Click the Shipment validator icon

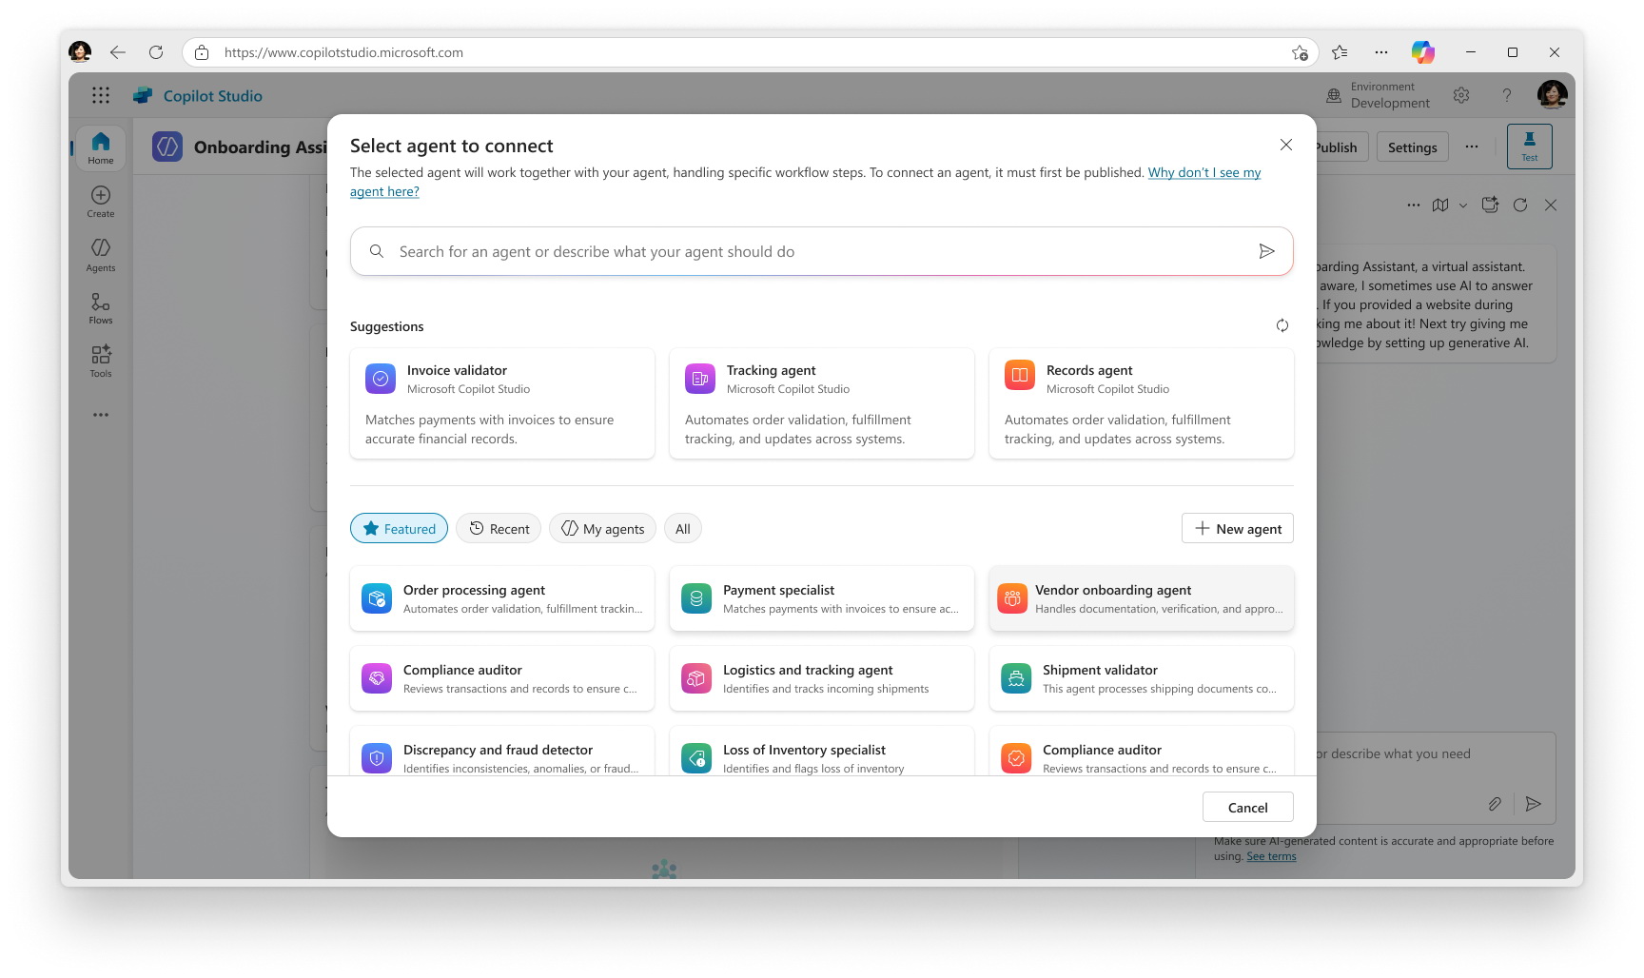pyautogui.click(x=1016, y=678)
